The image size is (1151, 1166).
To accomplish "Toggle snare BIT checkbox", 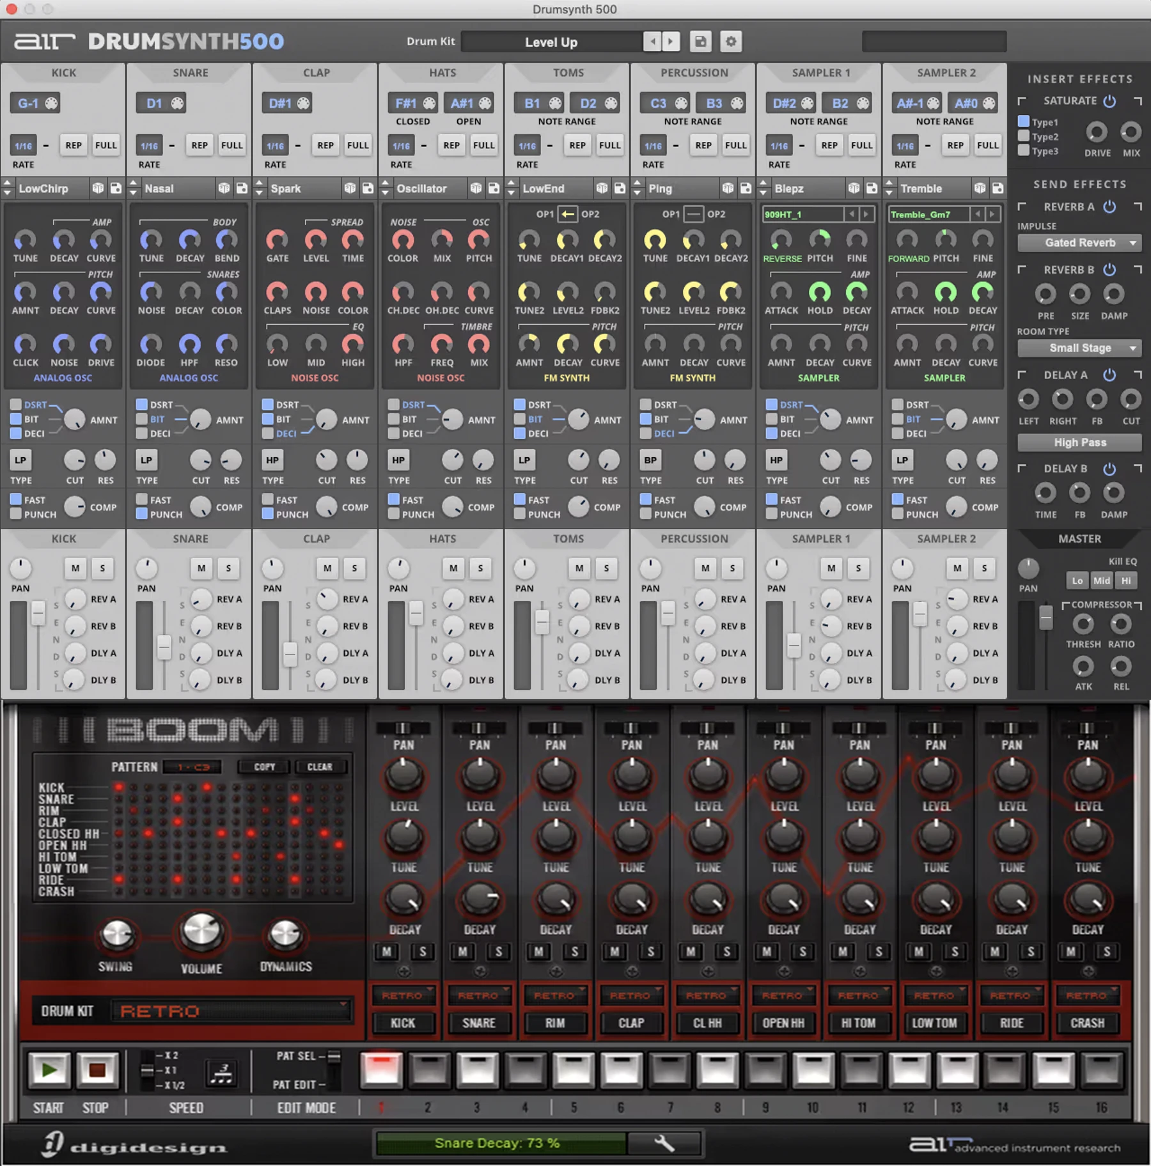I will 142,419.
